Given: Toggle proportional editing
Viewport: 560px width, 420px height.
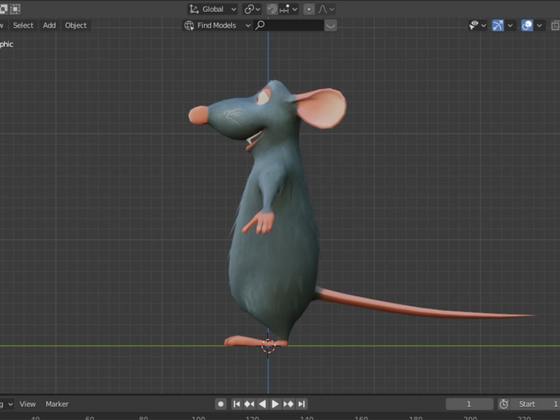Looking at the screenshot, I should (309, 10).
